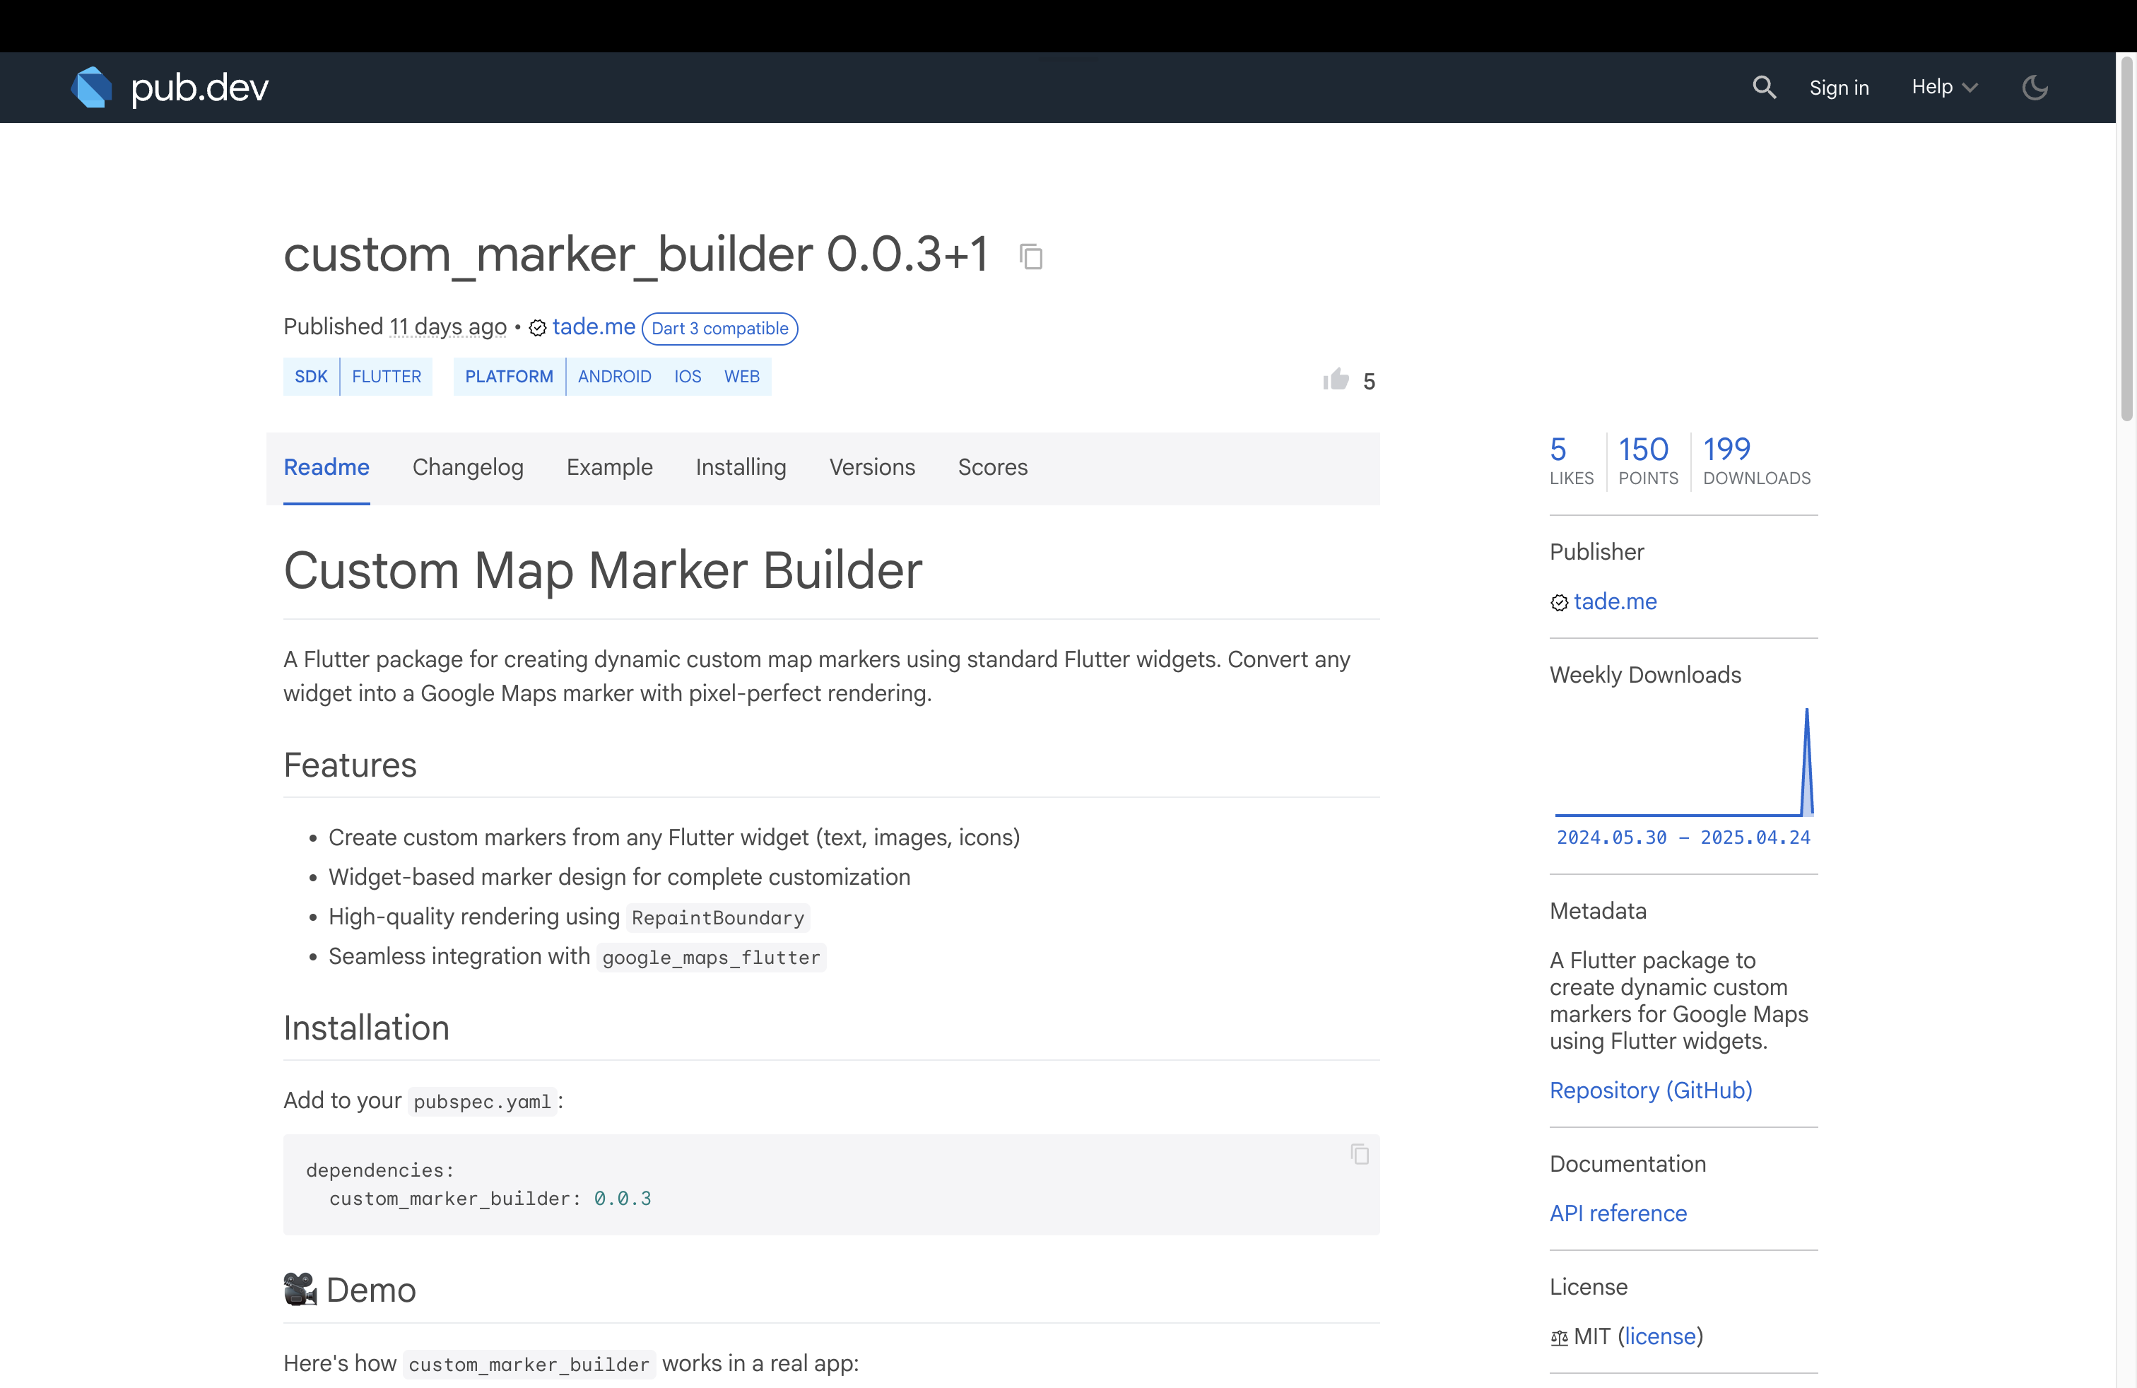The width and height of the screenshot is (2137, 1388).
Task: Click the pub.dev Dart logo icon
Action: pyautogui.click(x=92, y=87)
